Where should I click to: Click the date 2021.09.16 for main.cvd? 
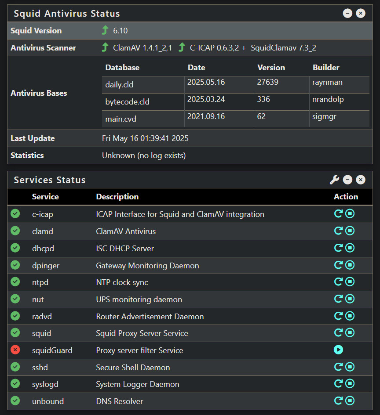pos(206,116)
